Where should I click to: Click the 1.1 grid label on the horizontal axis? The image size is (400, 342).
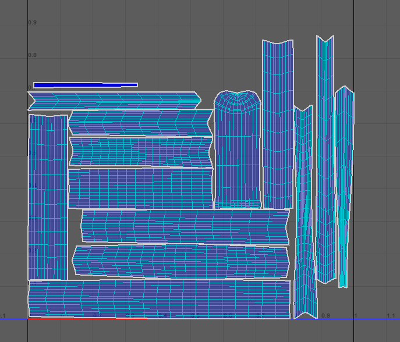(391, 316)
